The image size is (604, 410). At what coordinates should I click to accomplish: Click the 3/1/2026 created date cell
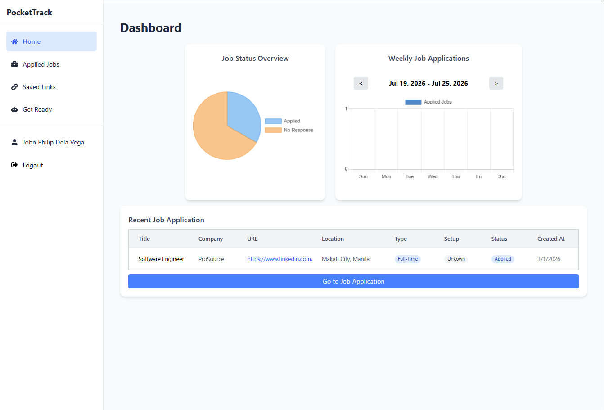[x=549, y=259]
